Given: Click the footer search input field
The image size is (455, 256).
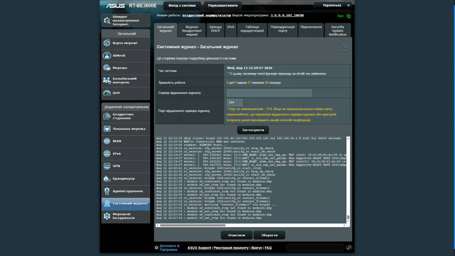Looking at the screenshot, I should [315, 247].
